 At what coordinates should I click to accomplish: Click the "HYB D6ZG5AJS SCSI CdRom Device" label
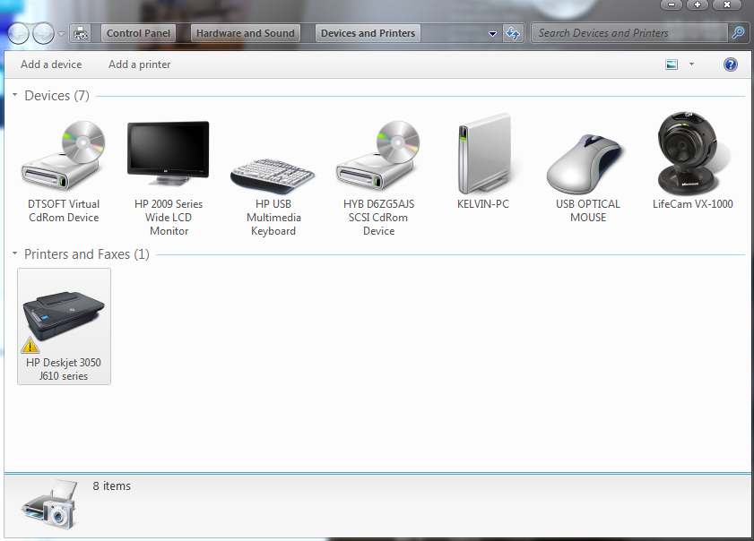point(378,217)
